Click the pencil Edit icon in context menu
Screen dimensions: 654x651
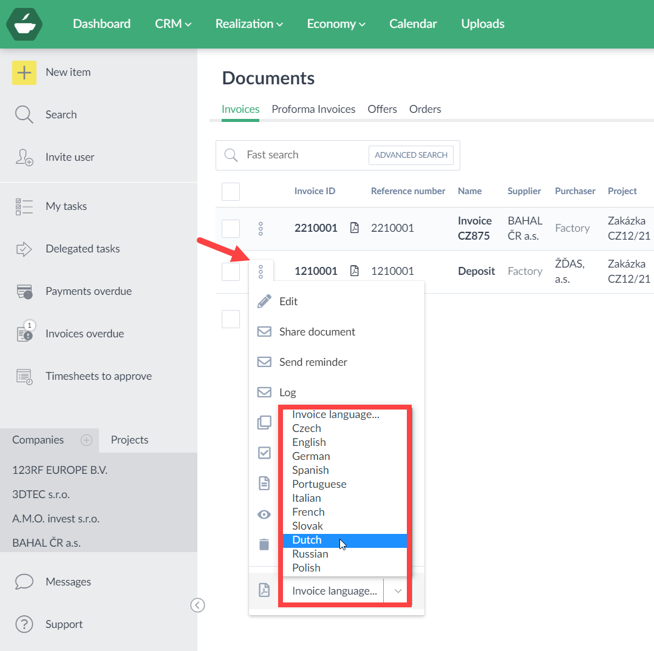pos(264,302)
